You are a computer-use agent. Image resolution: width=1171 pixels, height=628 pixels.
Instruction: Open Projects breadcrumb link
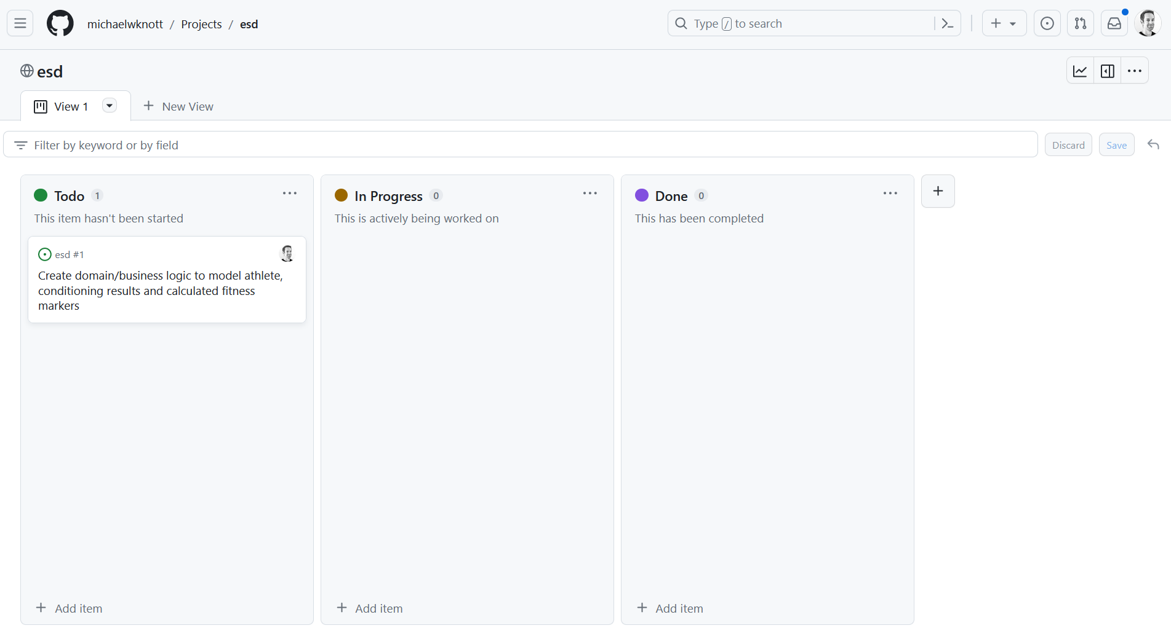pos(201,24)
